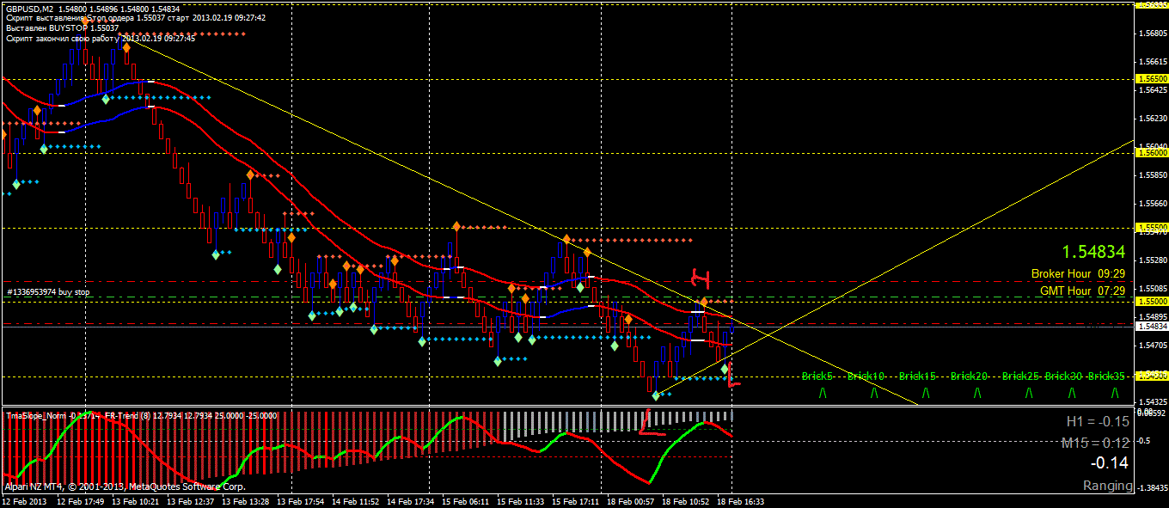
Task: Click the '12 Feb 2013' time axis label
Action: (x=22, y=500)
